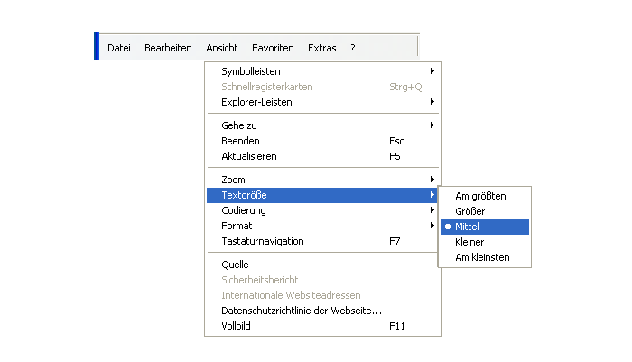The image size is (632, 362).
Task: Enable Tastaturnavigation from the Ansicht menu
Action: click(323, 241)
